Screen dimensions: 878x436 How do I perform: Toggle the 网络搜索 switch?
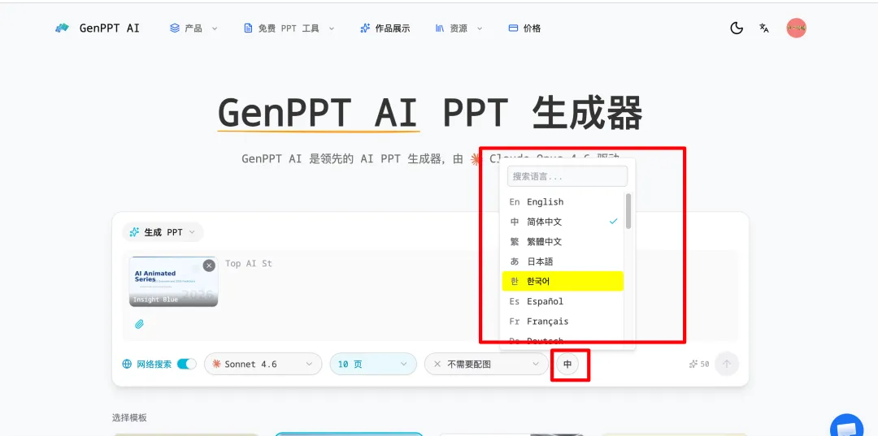coord(186,364)
